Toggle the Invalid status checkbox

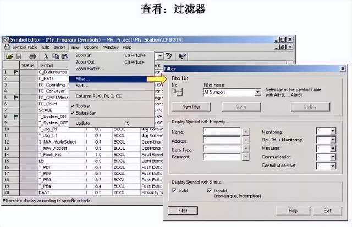210,190
